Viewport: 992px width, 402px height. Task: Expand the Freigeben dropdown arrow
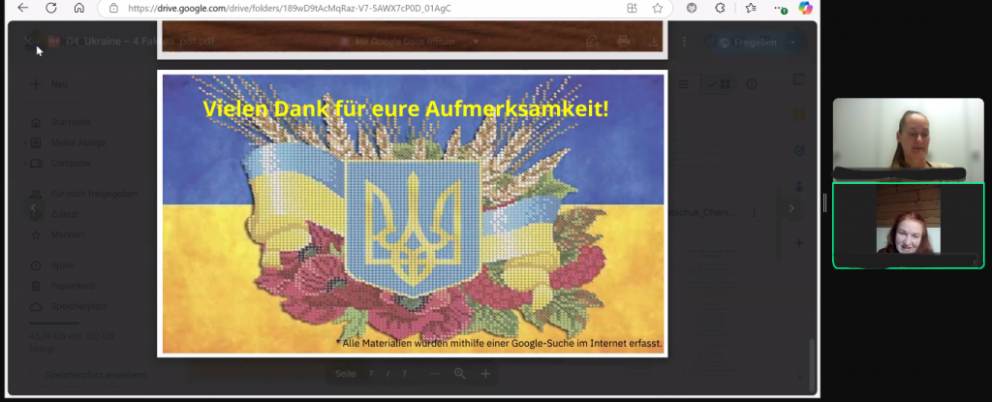792,43
